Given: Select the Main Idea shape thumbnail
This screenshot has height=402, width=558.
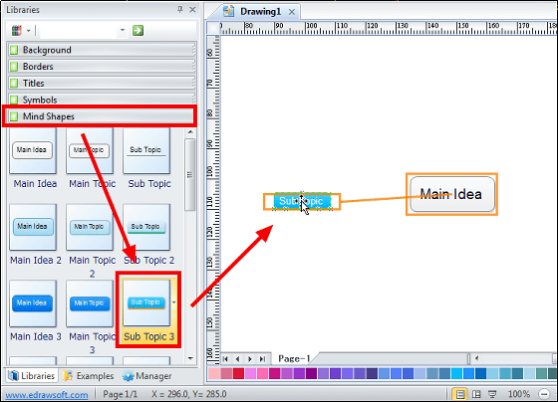Looking at the screenshot, I should [33, 150].
